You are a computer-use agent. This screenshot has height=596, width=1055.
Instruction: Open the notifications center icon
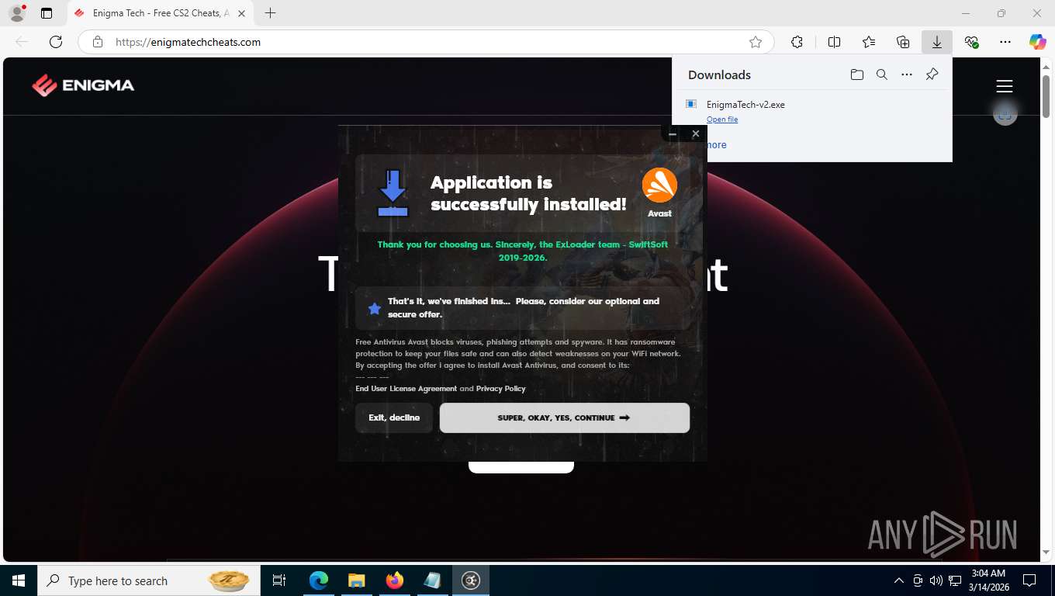coord(1029,580)
